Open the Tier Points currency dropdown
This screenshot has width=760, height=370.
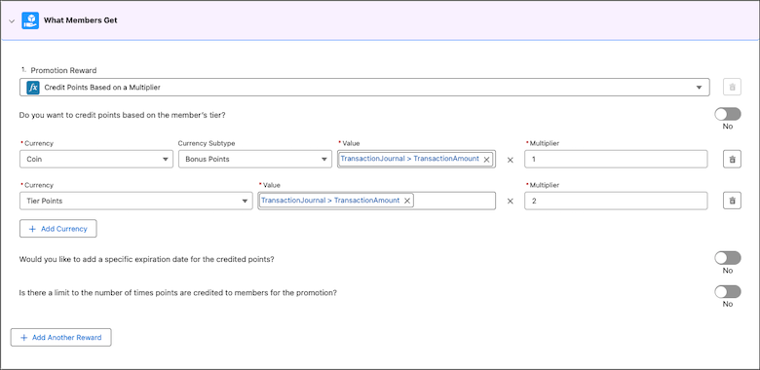pos(136,201)
